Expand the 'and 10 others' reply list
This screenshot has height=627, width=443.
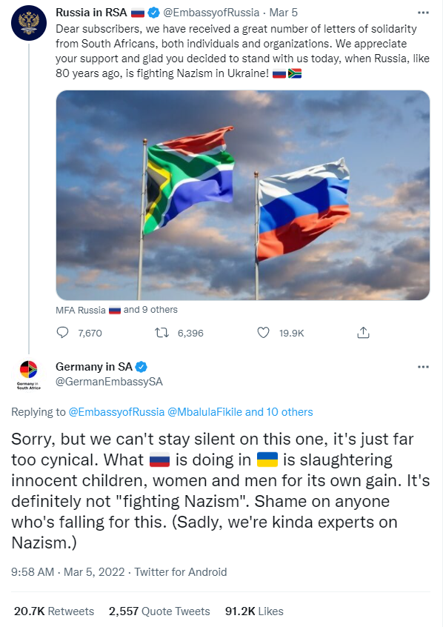[279, 412]
